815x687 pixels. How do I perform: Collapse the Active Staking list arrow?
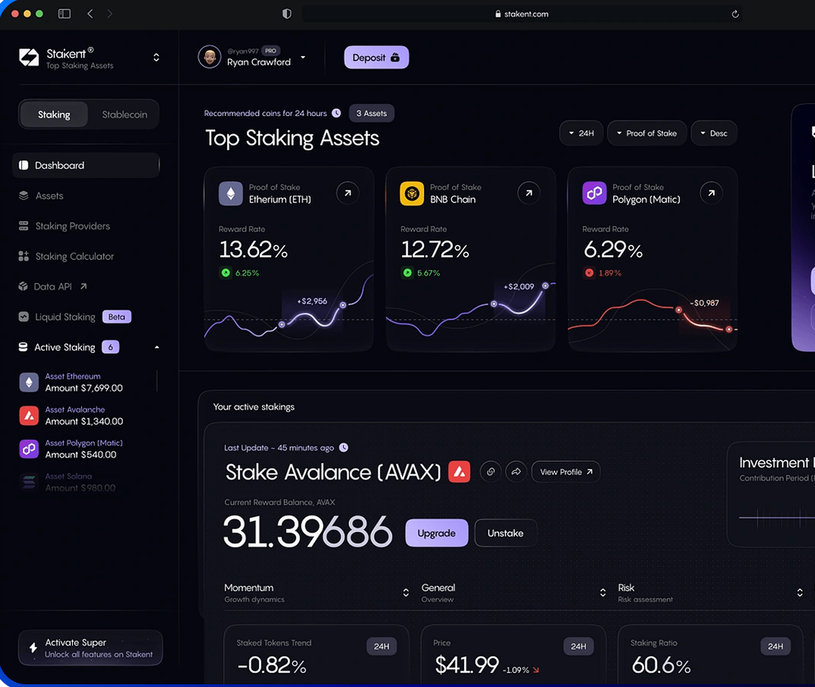coord(157,347)
